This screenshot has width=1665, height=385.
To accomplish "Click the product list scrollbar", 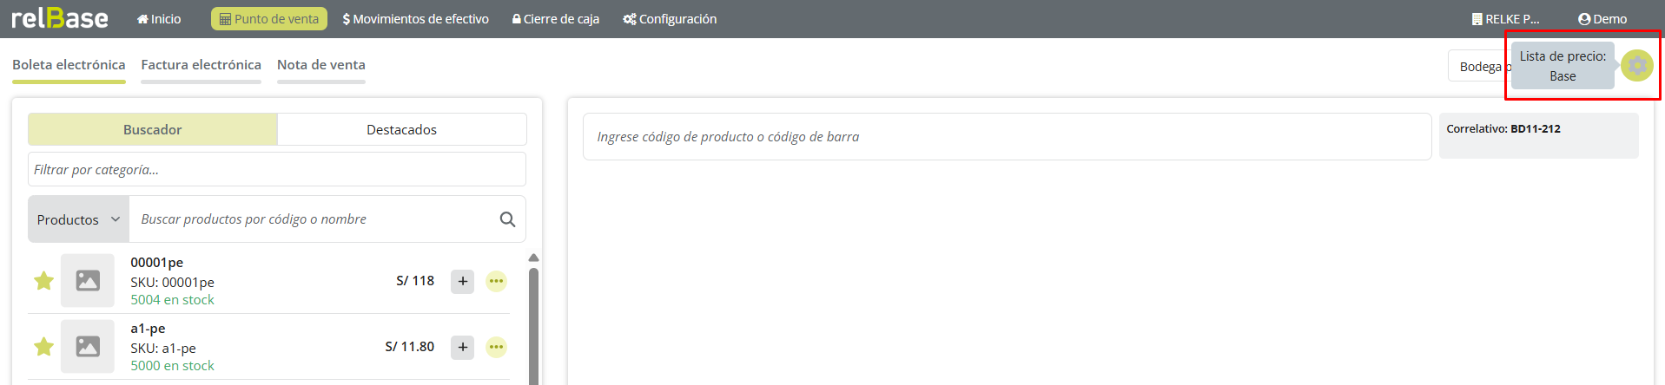I will click(x=533, y=321).
